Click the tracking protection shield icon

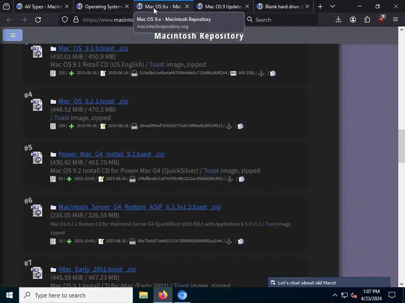(x=65, y=20)
